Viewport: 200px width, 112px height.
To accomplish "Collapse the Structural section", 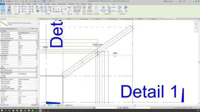I will (x=36, y=77).
